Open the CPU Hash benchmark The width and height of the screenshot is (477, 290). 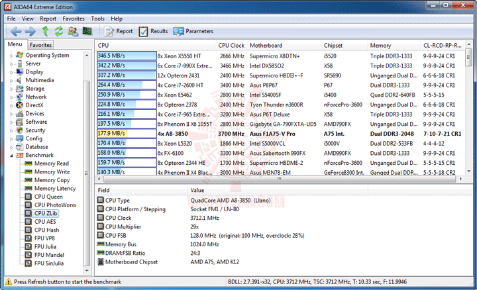pyautogui.click(x=46, y=230)
